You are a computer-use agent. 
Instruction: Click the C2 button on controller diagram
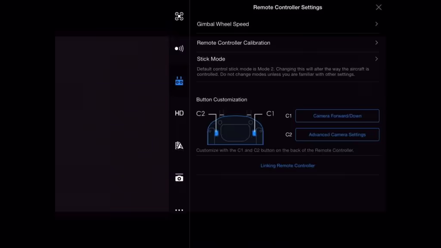pyautogui.click(x=216, y=133)
